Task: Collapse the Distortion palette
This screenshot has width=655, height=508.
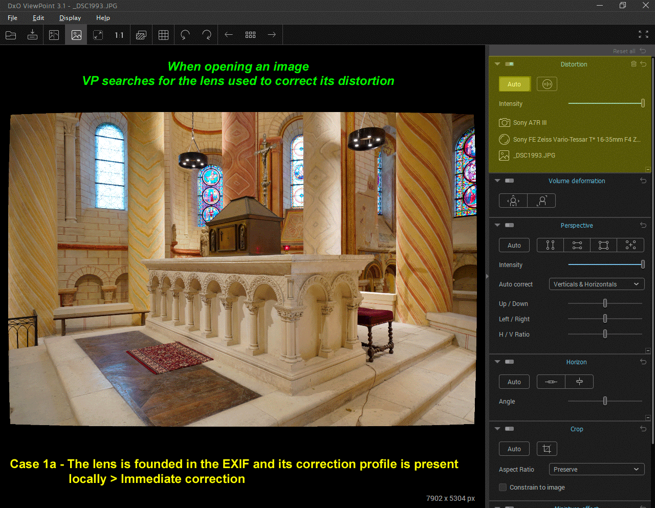Action: tap(497, 64)
